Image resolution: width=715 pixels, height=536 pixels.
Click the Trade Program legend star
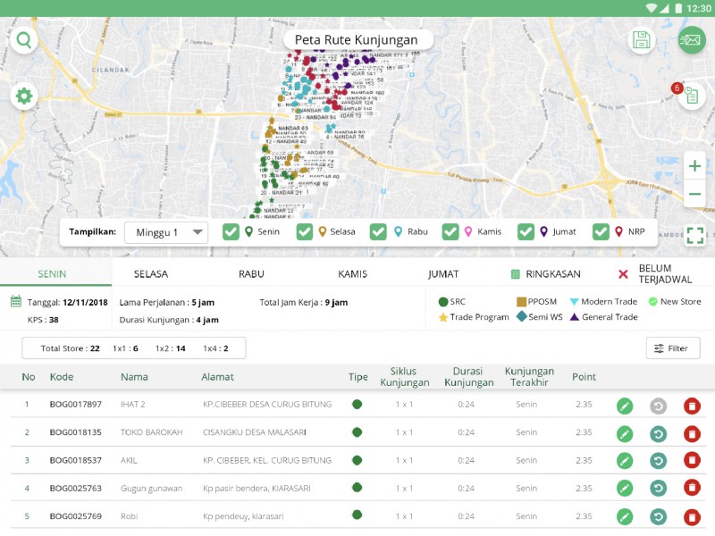click(x=442, y=317)
